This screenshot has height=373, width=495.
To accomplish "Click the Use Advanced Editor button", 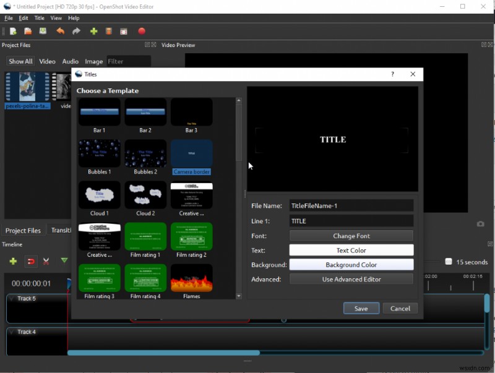I will click(351, 279).
